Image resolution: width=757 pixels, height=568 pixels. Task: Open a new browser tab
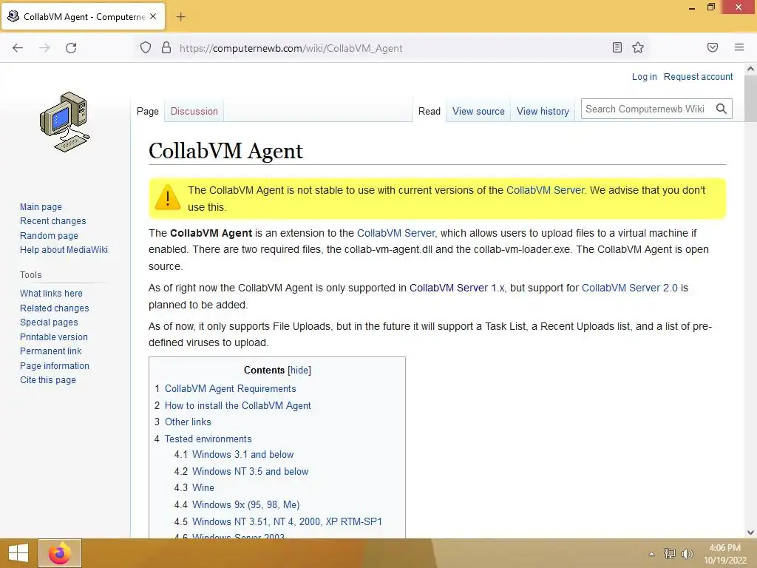180,17
